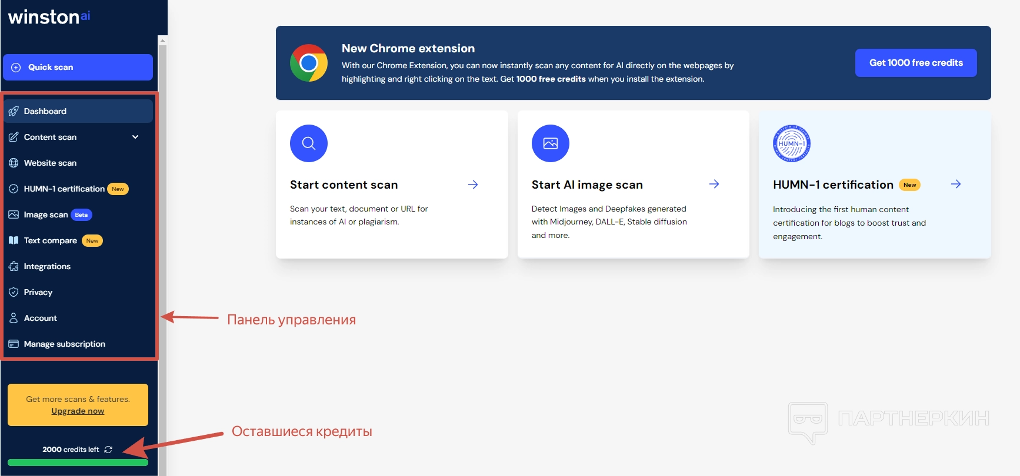Viewport: 1020px width, 476px height.
Task: Open HUMN-1 certification card arrow
Action: (956, 185)
